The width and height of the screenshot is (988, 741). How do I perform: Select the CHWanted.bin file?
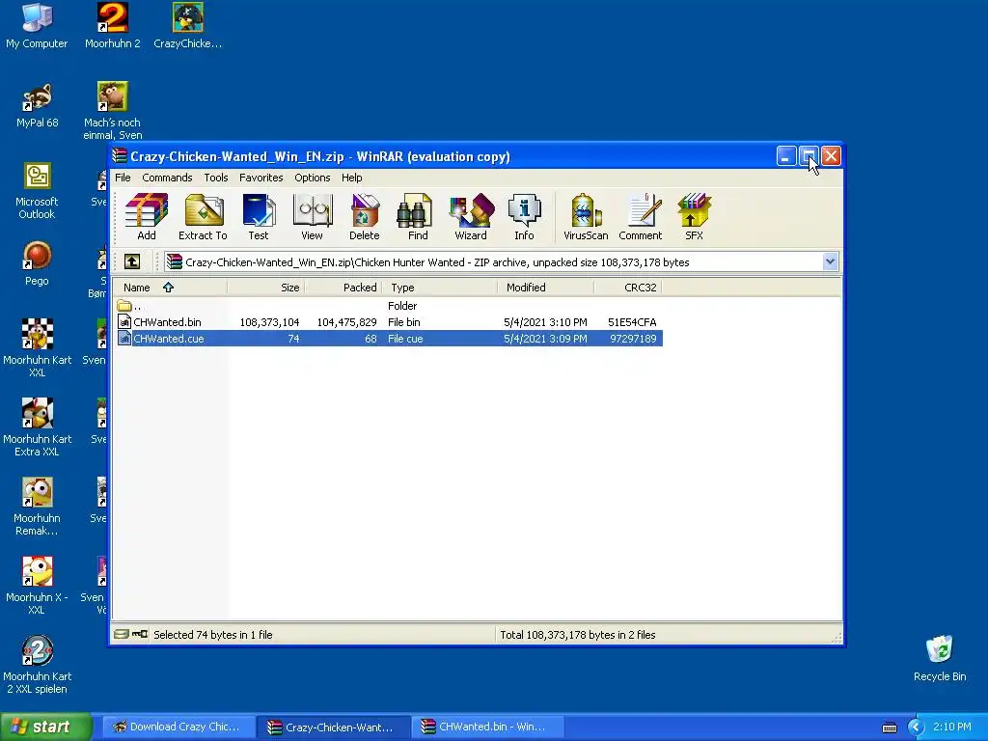coord(167,322)
